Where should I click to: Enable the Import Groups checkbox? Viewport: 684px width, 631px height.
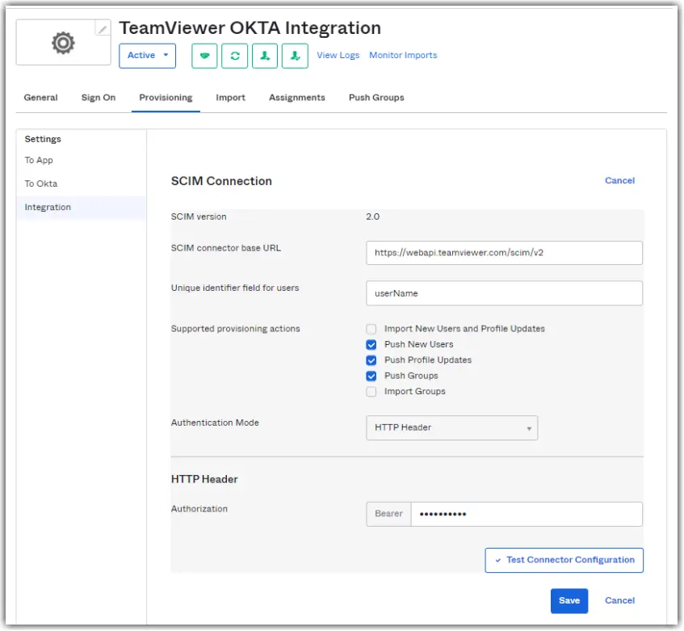(371, 392)
